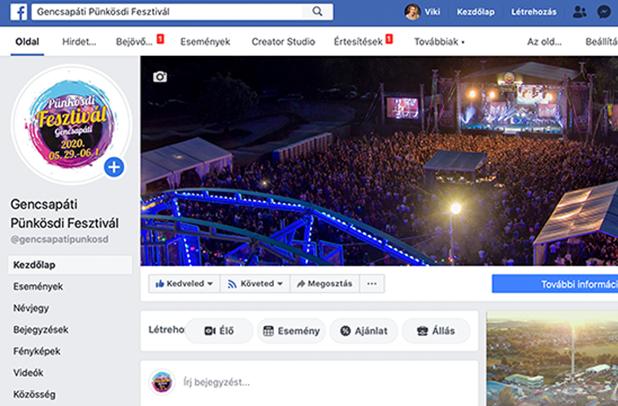This screenshot has height=406, width=618.
Task: Click the Gencsapáti Pünkösdi Fesztivál page name
Action: click(64, 214)
